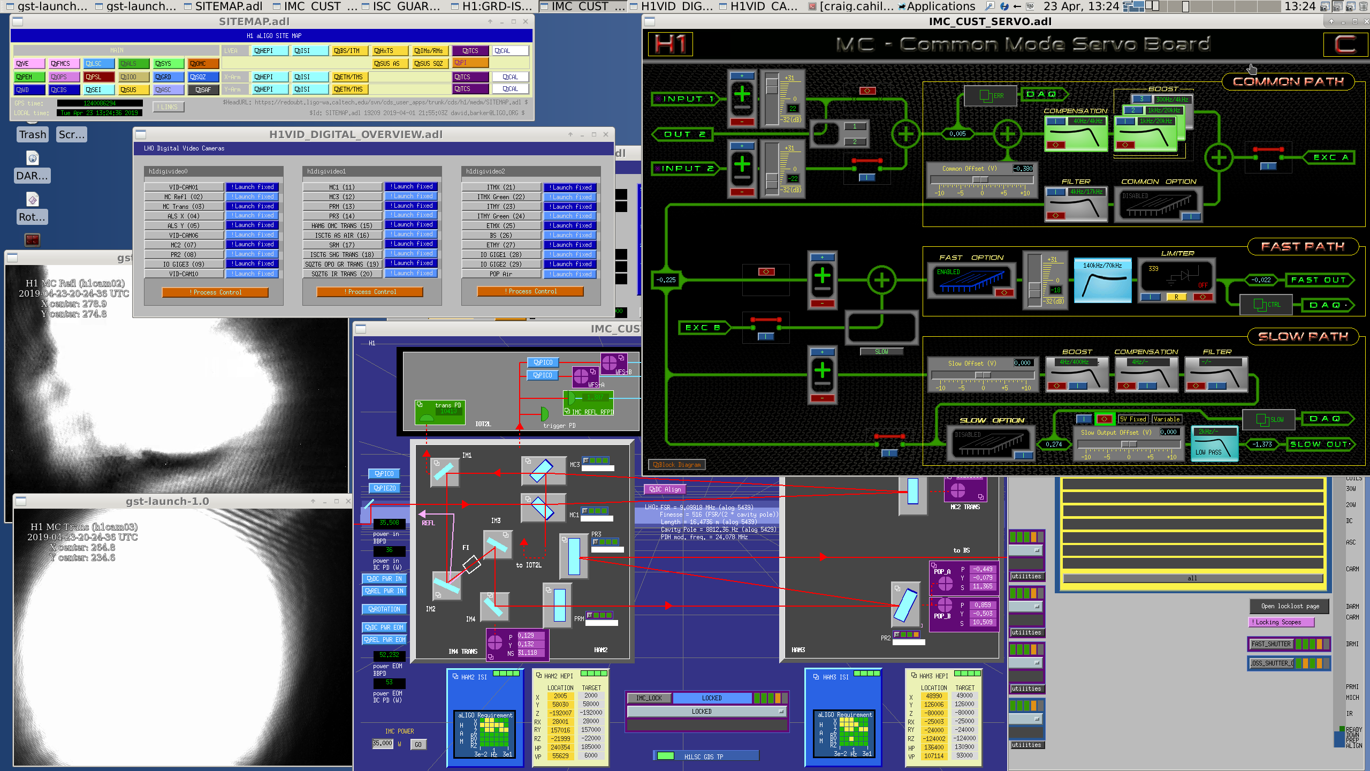Screen dimensions: 1370x771
Task: Select the IM2 mirror icon
Action: (x=446, y=586)
